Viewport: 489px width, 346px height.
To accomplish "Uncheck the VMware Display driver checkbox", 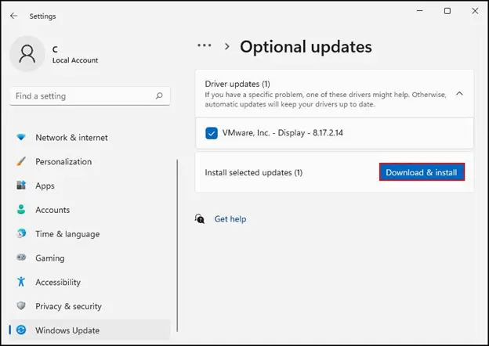I will [x=212, y=133].
